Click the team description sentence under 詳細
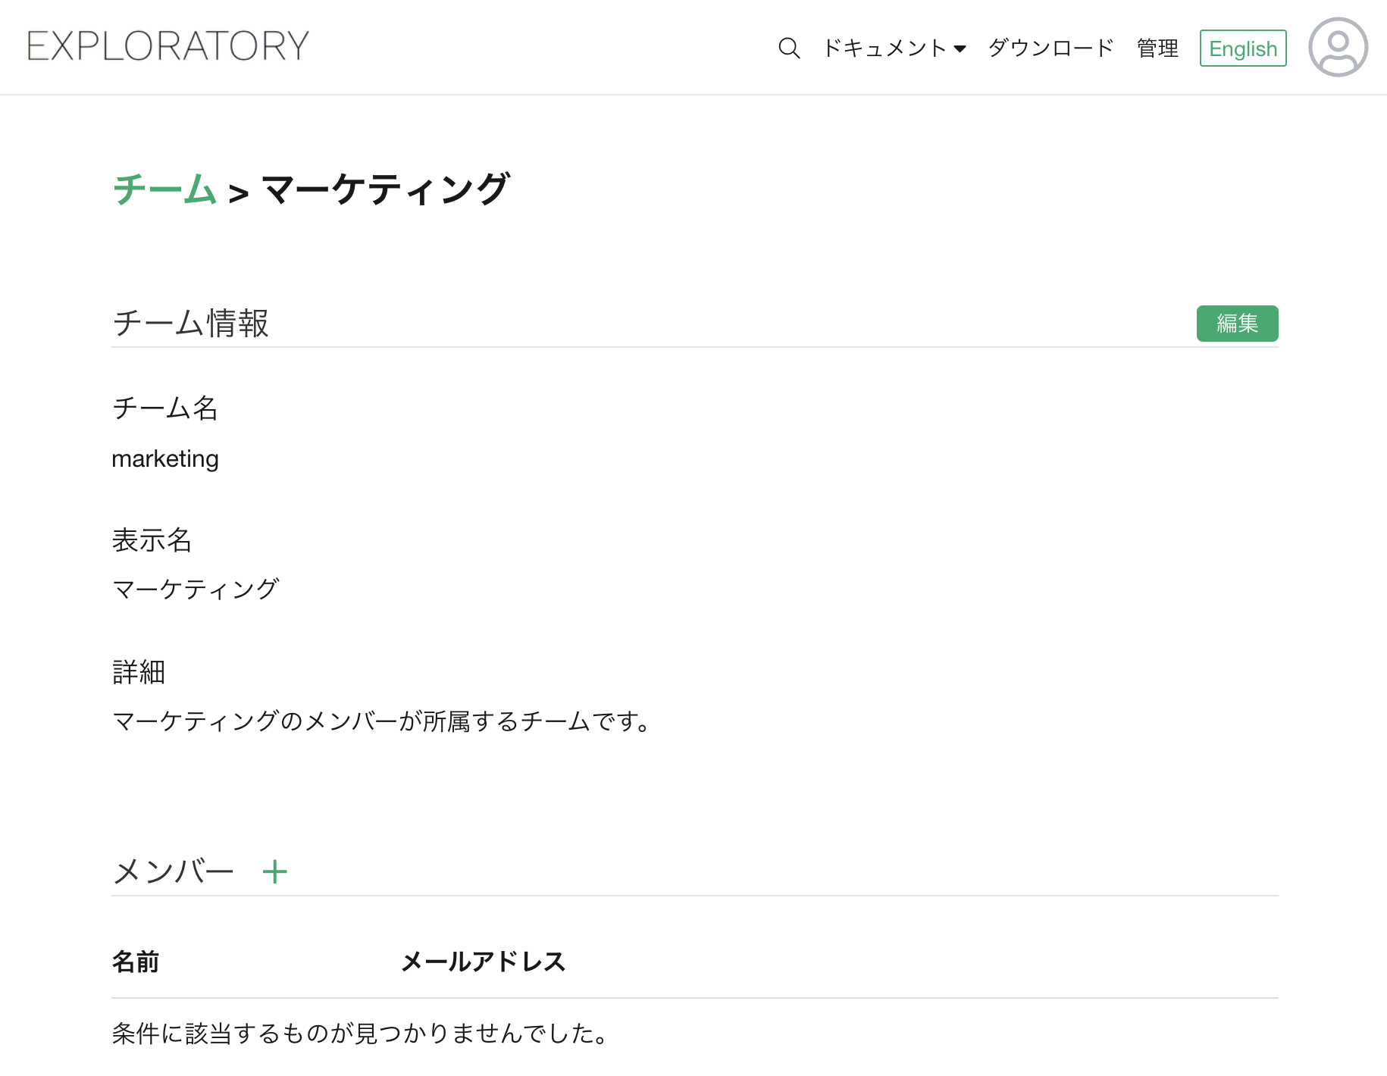This screenshot has width=1387, height=1076. coord(381,721)
